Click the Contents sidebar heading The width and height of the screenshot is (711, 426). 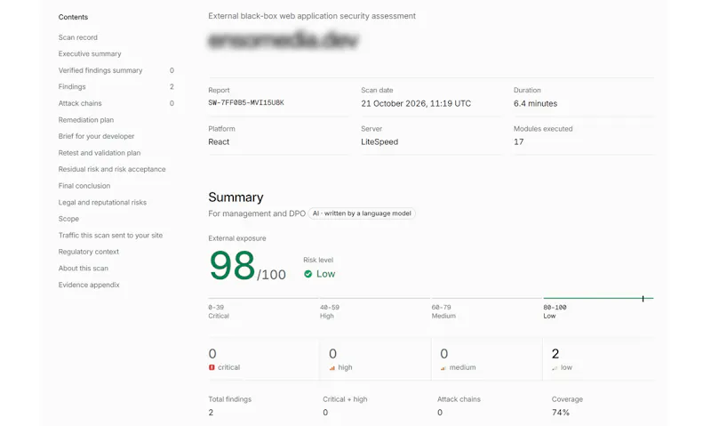(73, 17)
